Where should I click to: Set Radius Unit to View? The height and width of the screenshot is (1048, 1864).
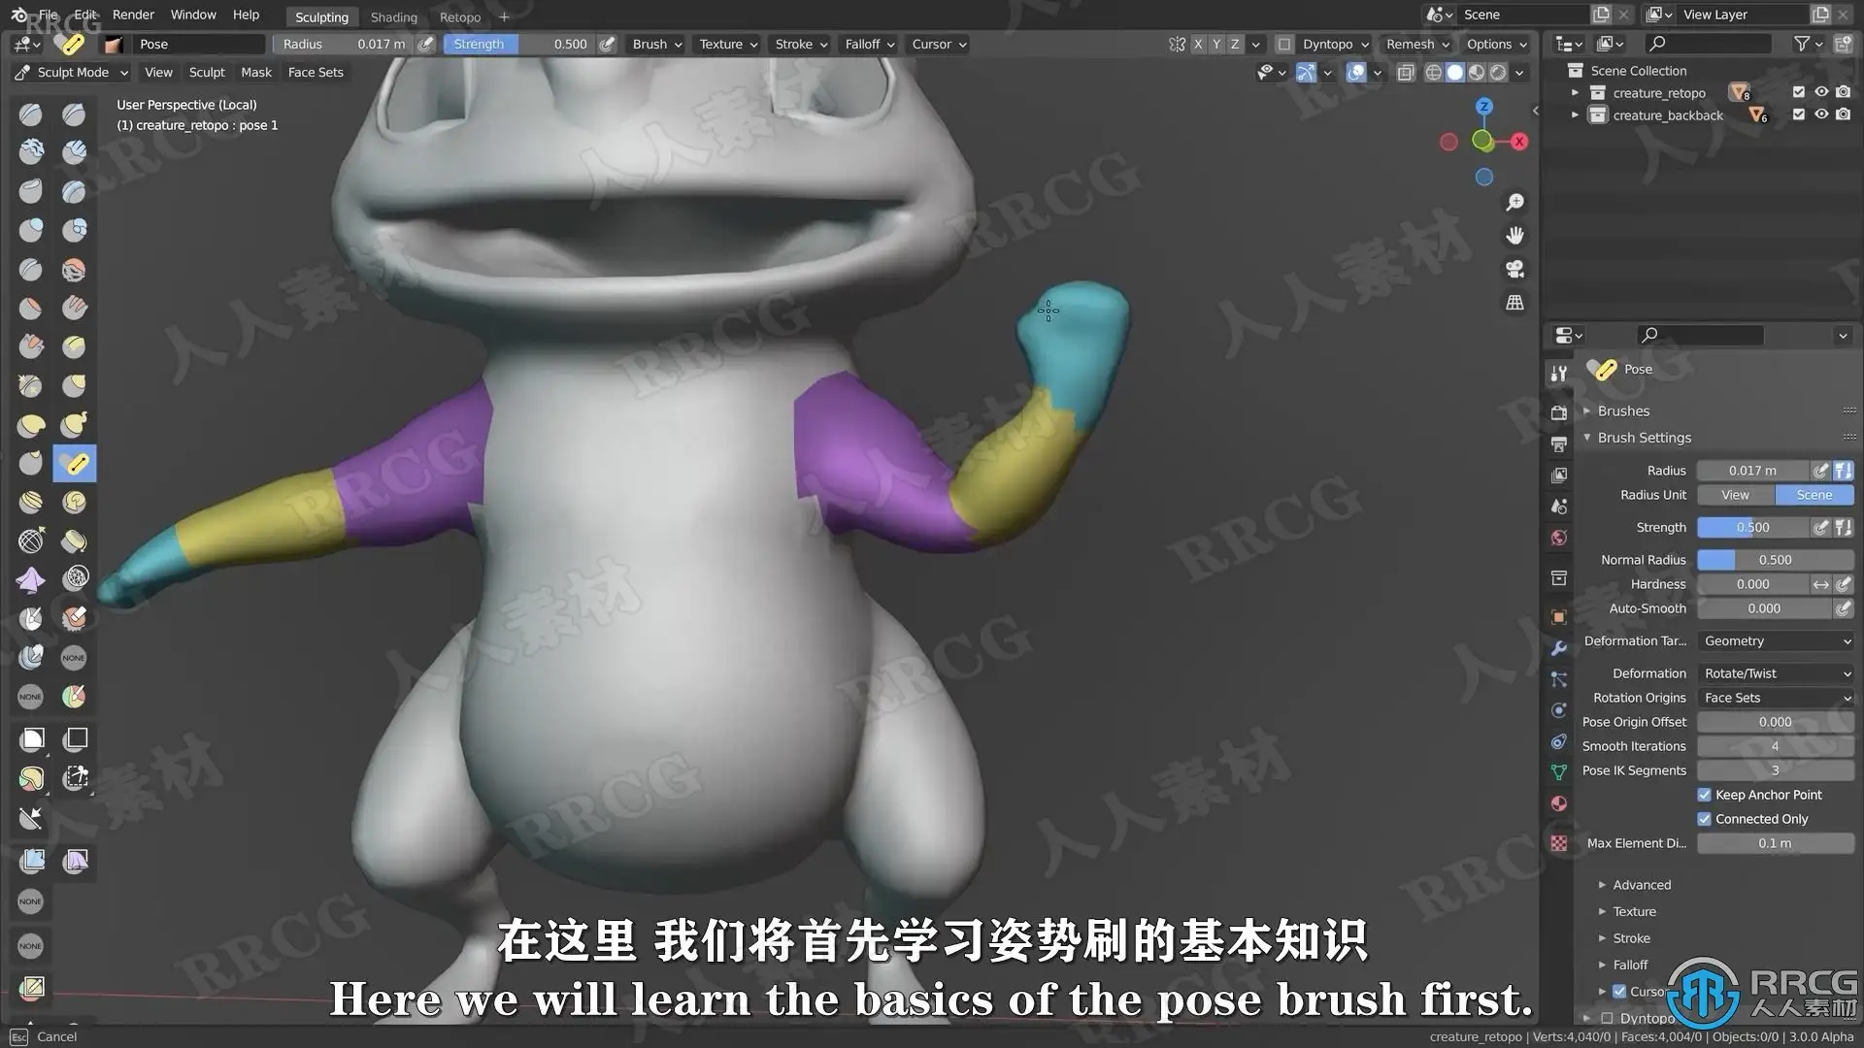(x=1735, y=495)
